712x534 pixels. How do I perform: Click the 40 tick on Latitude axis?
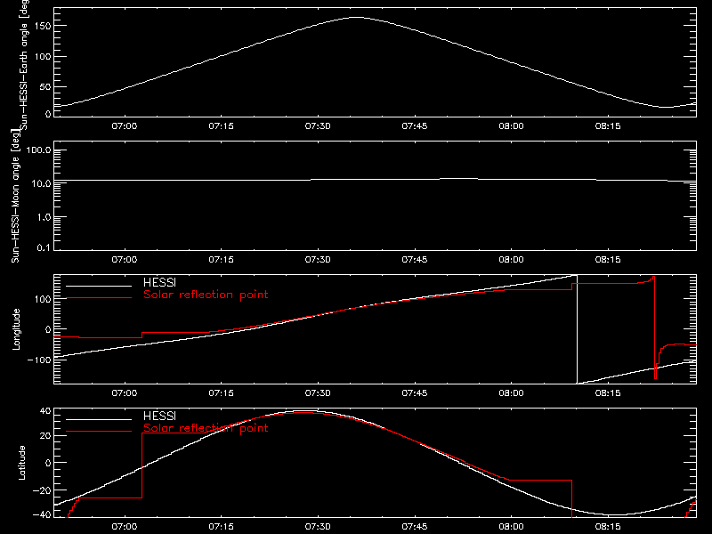pyautogui.click(x=45, y=411)
